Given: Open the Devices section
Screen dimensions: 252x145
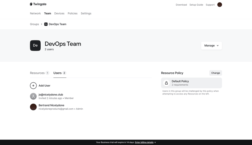Looking at the screenshot, I should click(x=59, y=13).
